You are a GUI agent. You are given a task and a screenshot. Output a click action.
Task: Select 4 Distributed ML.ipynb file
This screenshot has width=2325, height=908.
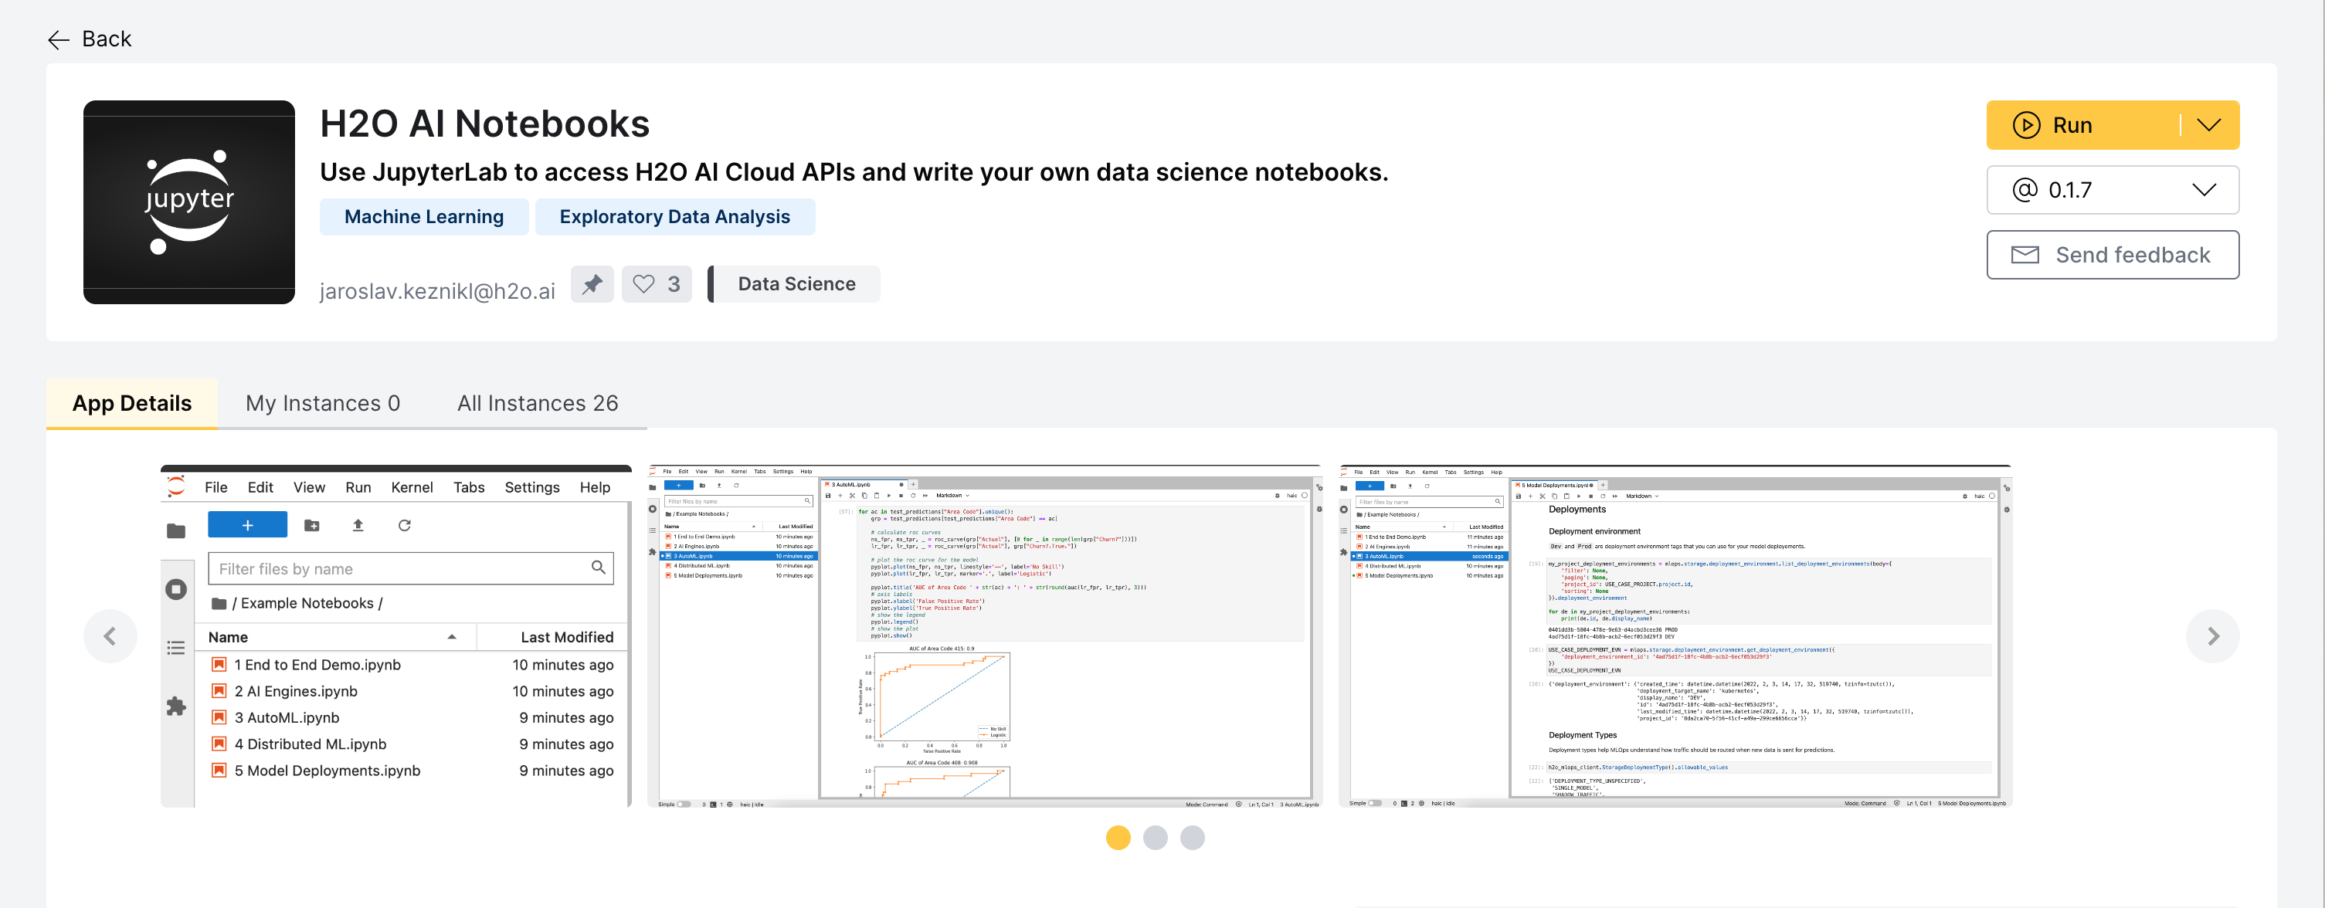pos(412,744)
